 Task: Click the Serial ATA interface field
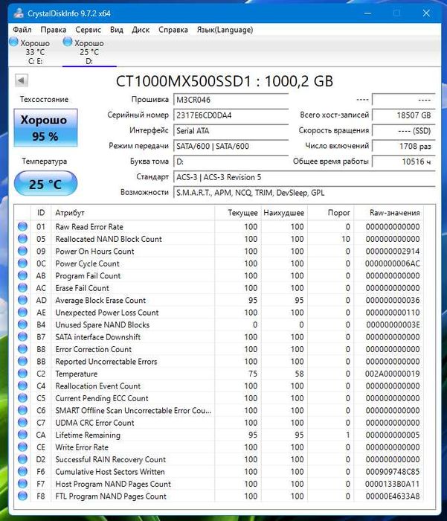pos(231,130)
